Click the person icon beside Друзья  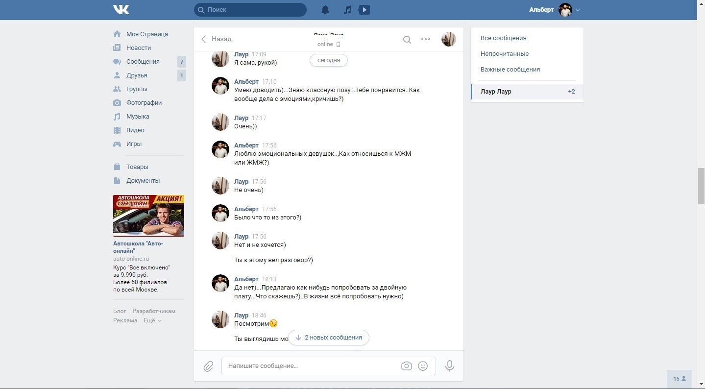coord(117,75)
